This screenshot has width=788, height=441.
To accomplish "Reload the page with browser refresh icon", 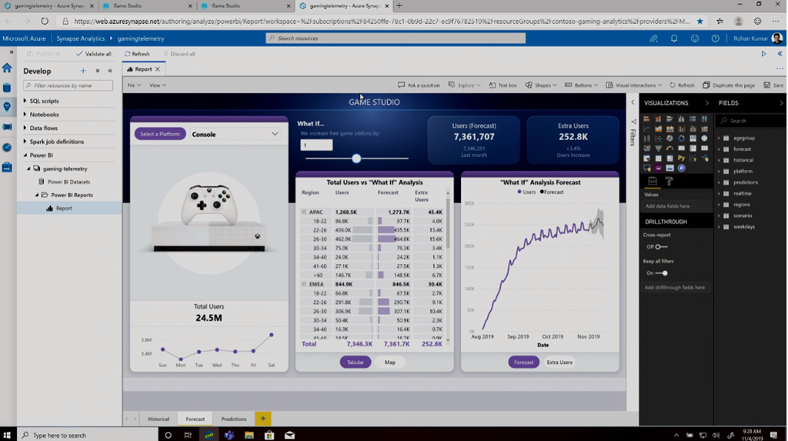I will pyautogui.click(x=45, y=21).
